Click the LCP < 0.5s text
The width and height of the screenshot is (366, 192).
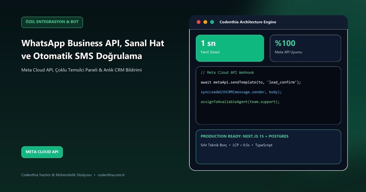click(x=241, y=145)
